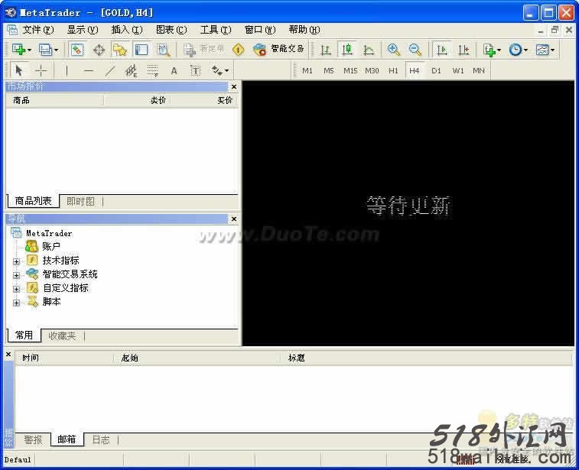Select the trendline tool

tap(109, 70)
